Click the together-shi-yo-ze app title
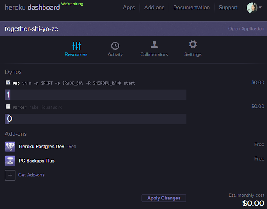Image resolution: width=267 pixels, height=209 pixels. point(31,29)
